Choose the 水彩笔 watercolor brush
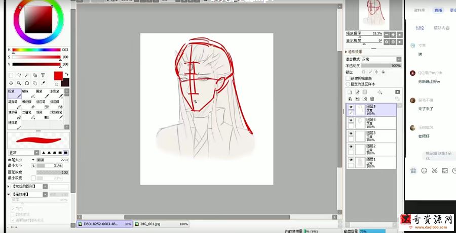This screenshot has height=233, width=456. [56, 94]
